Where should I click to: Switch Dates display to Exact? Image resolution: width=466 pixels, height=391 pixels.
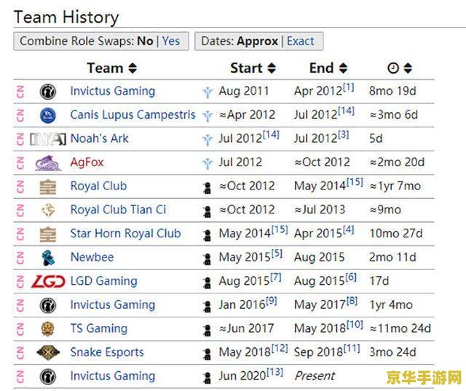(x=300, y=41)
